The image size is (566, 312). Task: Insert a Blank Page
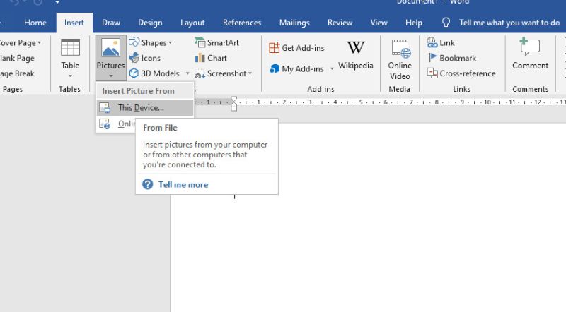(x=17, y=58)
